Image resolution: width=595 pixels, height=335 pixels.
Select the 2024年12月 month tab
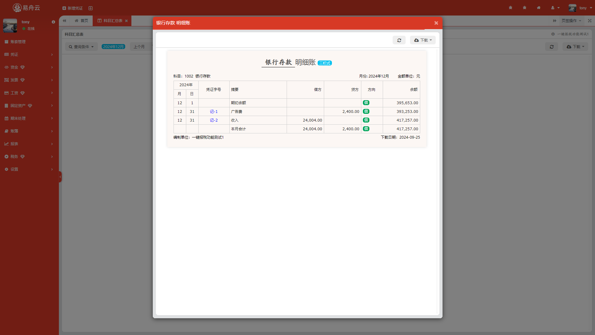pos(113,47)
